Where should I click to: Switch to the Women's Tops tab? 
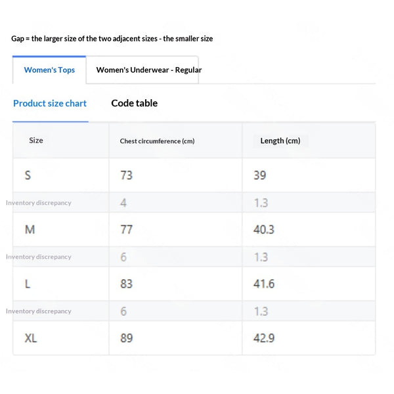click(49, 70)
